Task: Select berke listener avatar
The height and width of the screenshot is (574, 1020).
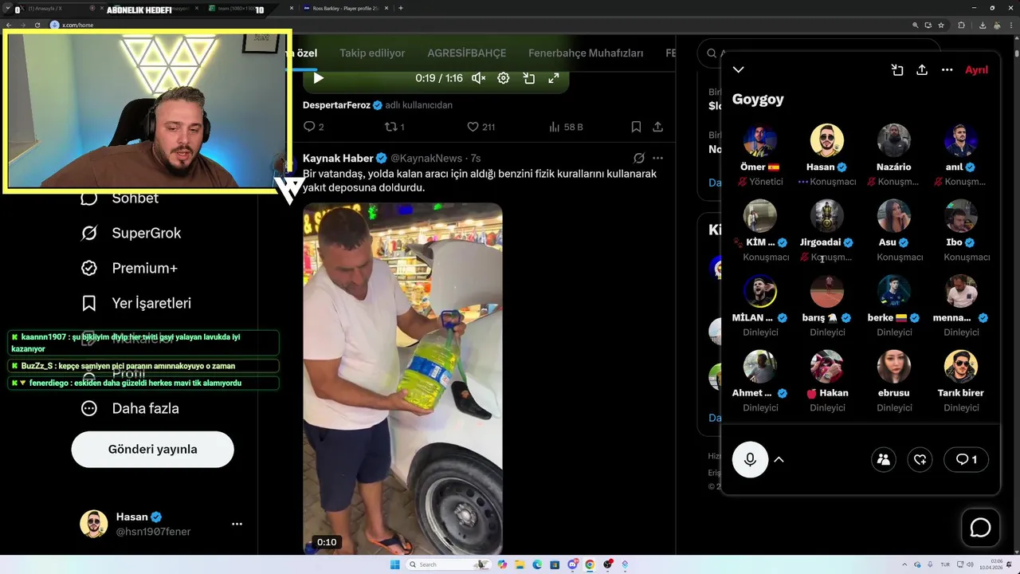Action: click(894, 291)
